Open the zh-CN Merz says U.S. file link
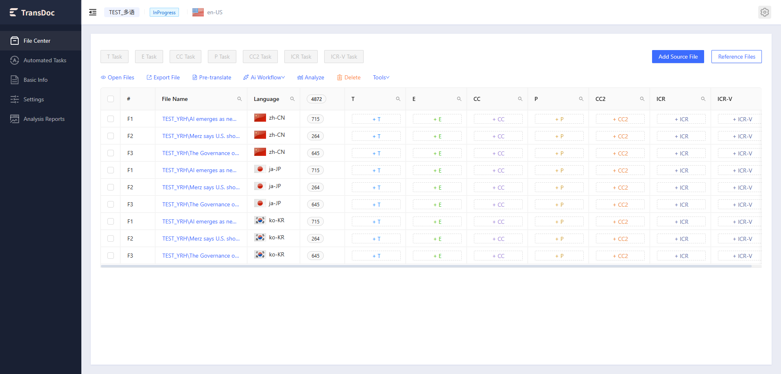 point(201,136)
